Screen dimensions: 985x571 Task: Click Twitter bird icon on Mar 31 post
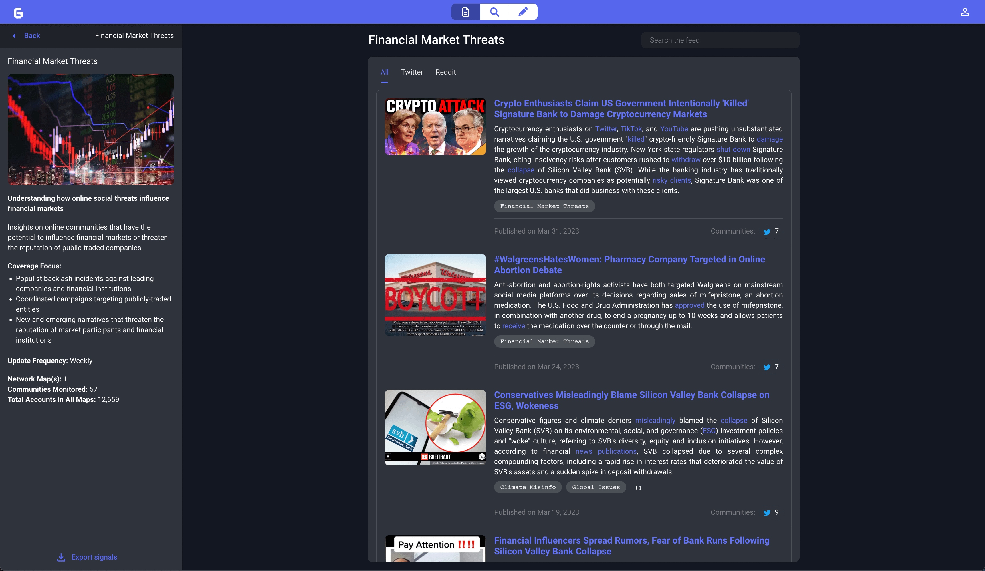(767, 232)
